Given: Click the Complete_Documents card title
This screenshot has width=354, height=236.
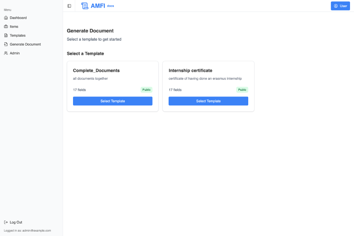Looking at the screenshot, I should (x=96, y=70).
